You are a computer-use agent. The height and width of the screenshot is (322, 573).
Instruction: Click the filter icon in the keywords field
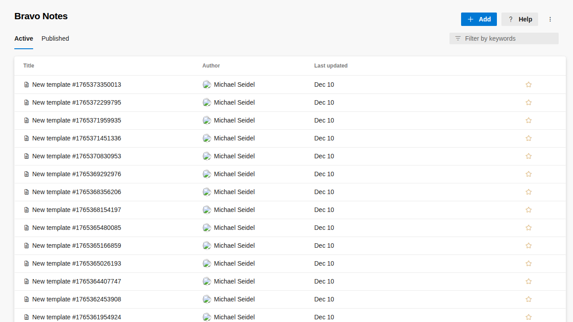pos(458,38)
